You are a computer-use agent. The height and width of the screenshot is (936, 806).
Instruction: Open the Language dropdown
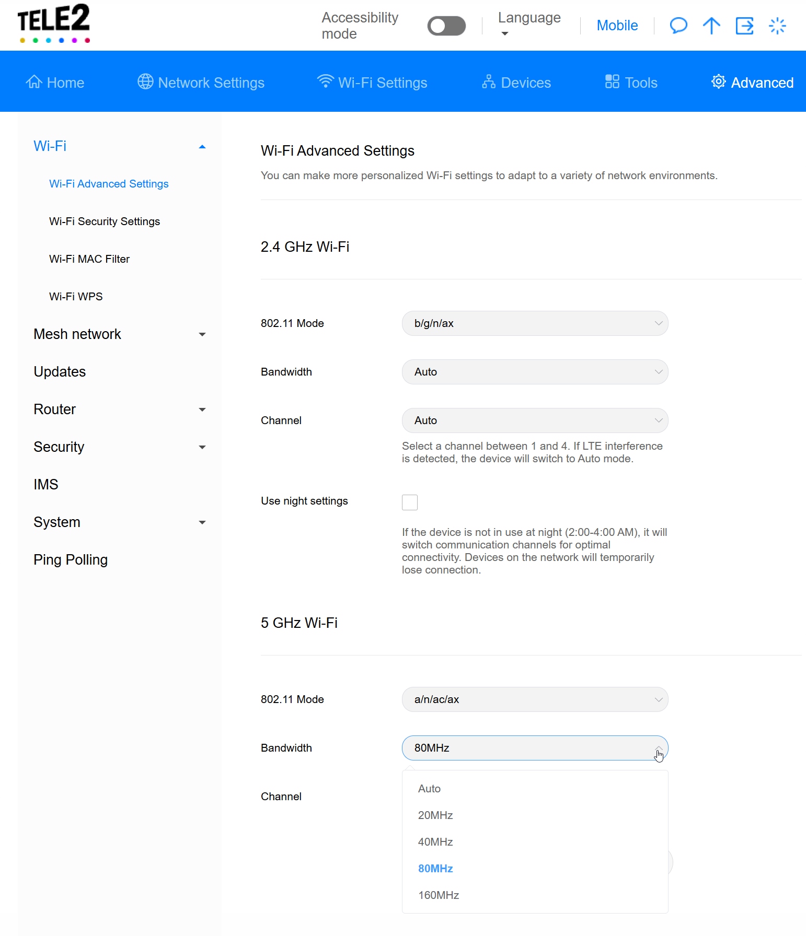(529, 25)
